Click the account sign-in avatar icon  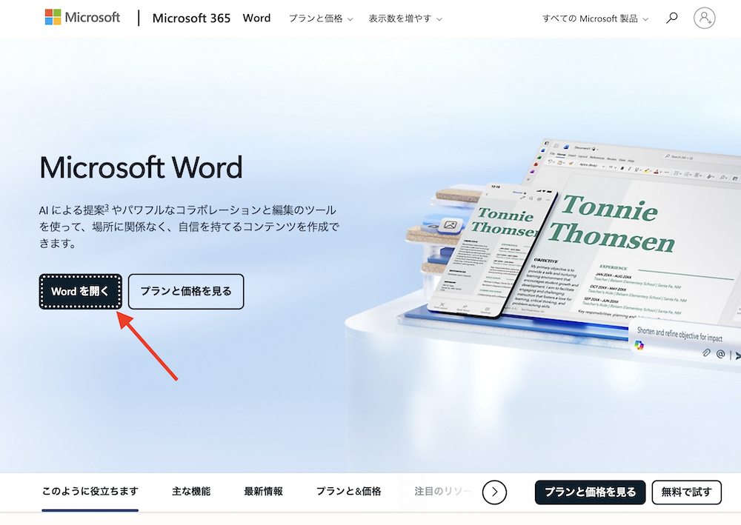704,18
